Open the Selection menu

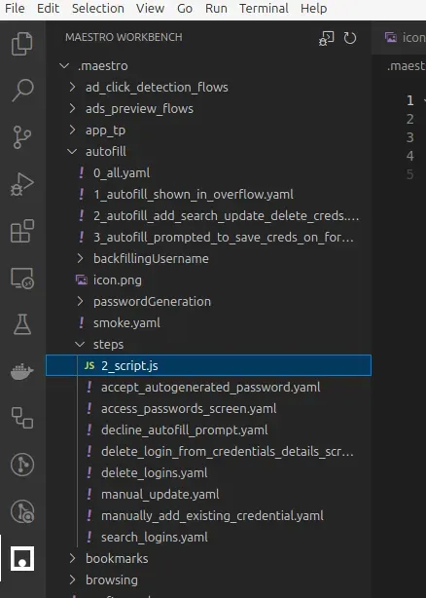point(98,9)
